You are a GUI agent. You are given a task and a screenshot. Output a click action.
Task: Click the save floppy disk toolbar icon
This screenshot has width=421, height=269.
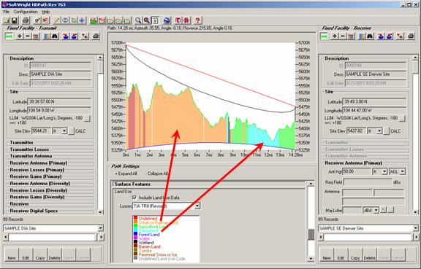click(x=15, y=20)
